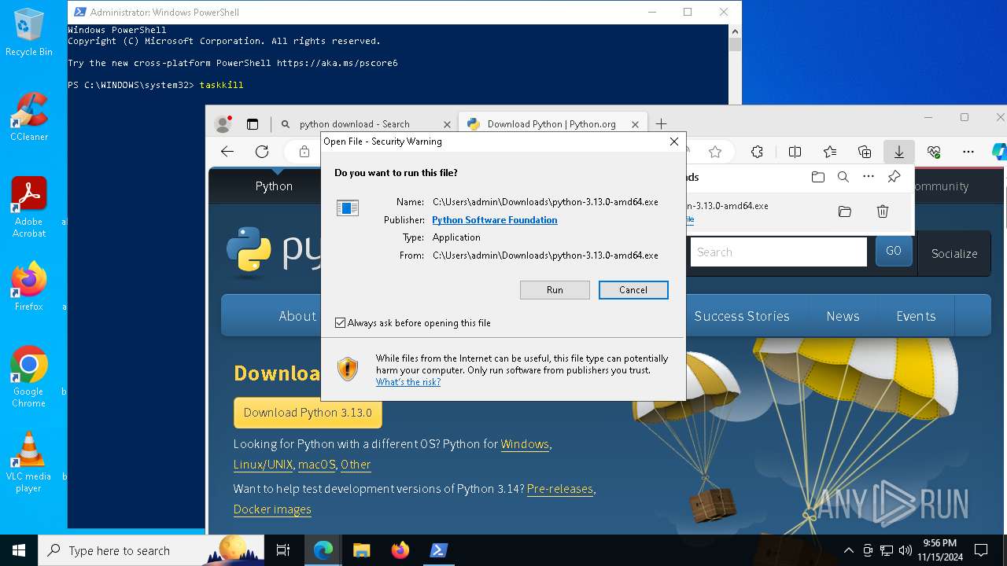Viewport: 1007px width, 566px height.
Task: Open Docker images link
Action: [272, 509]
